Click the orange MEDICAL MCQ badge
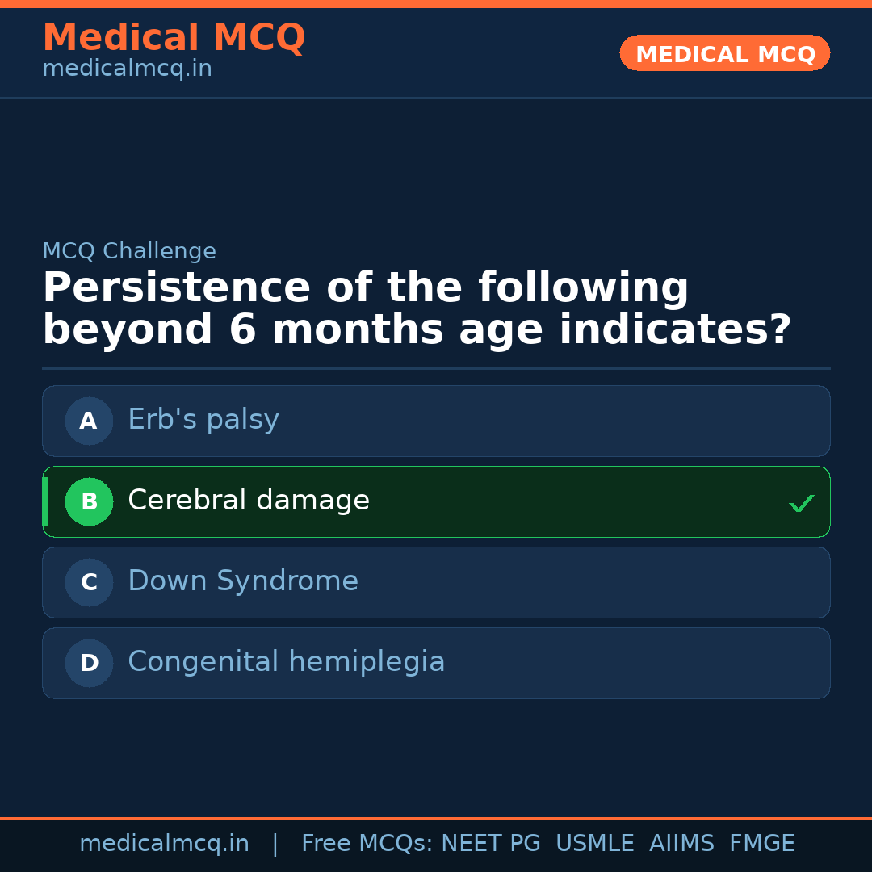The width and height of the screenshot is (872, 872). (724, 53)
